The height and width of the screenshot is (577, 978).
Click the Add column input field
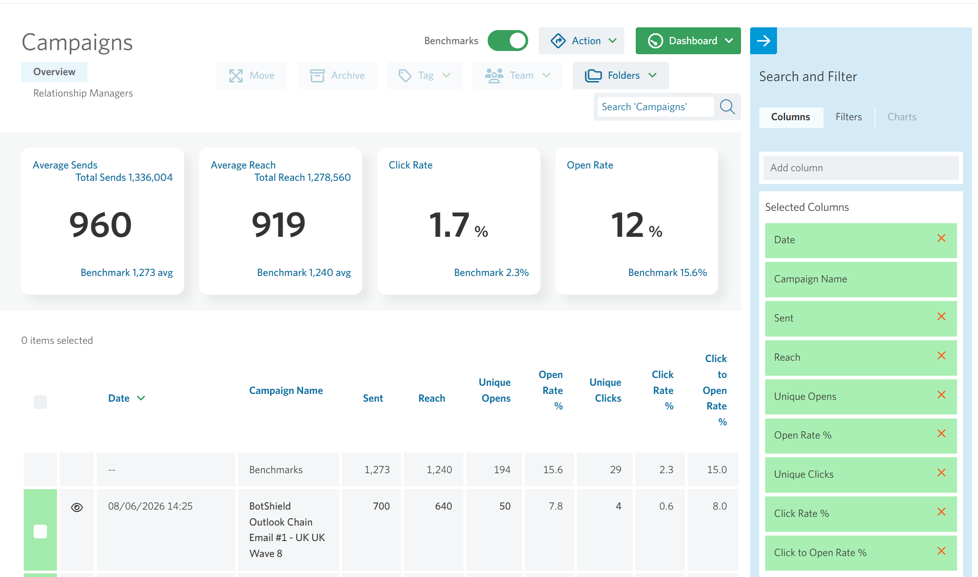pyautogui.click(x=861, y=168)
